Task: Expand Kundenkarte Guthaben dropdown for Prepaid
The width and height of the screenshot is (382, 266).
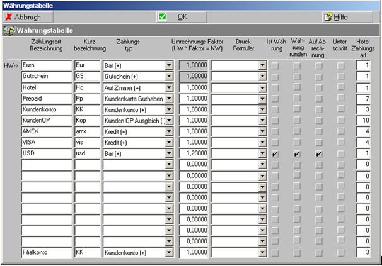Action: 169,99
